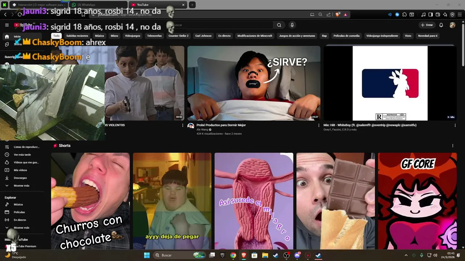Select the Películas de comedia chip
This screenshot has height=261, width=465.
coord(347,36)
